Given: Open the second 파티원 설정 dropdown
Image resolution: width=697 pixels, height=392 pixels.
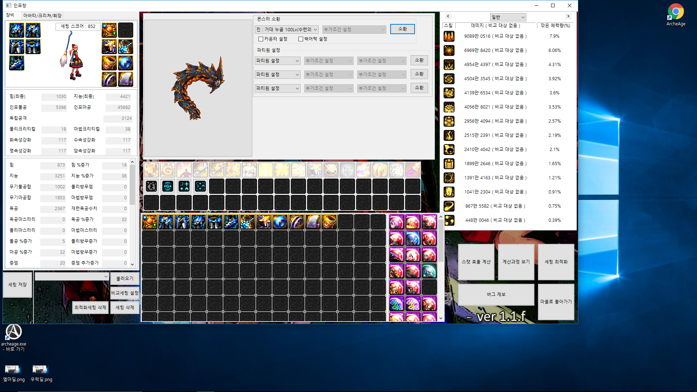Looking at the screenshot, I should coord(277,74).
